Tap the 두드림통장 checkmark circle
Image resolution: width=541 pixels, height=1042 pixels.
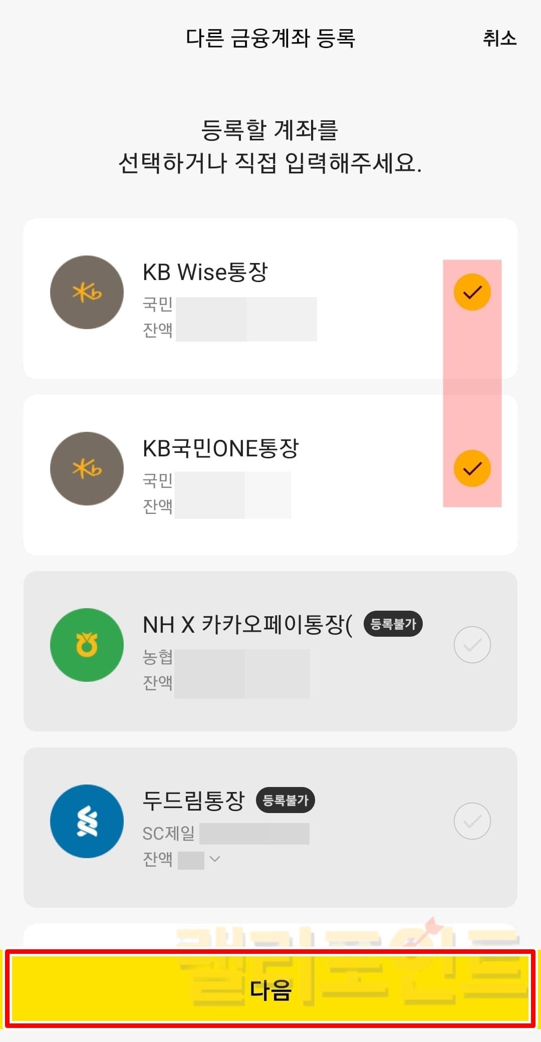click(x=472, y=821)
